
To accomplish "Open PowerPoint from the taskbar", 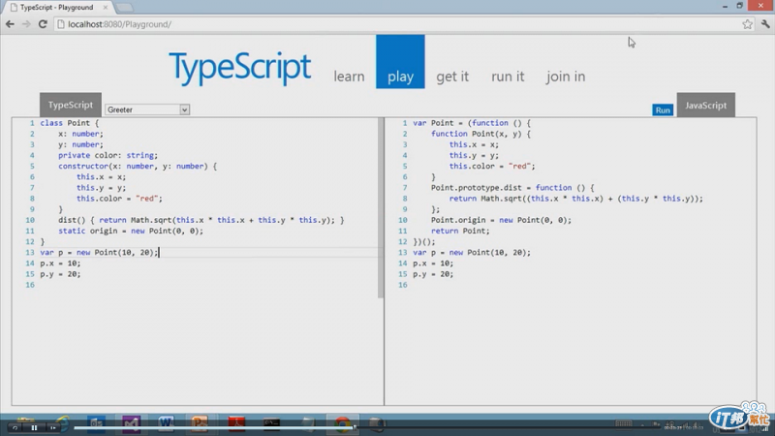I will coord(200,423).
